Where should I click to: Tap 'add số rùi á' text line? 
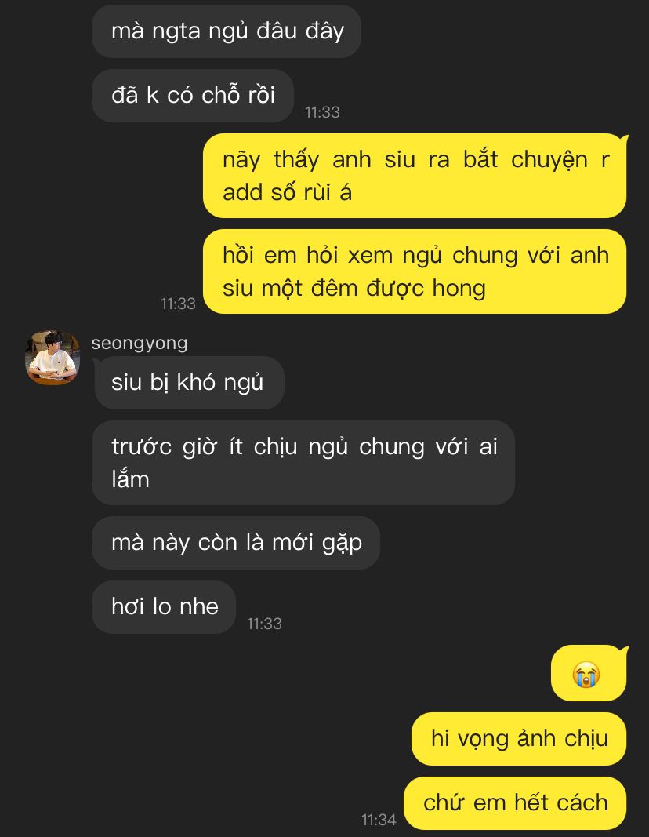[288, 192]
